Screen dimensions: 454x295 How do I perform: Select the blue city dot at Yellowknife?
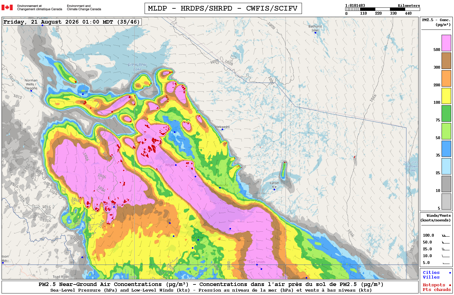(220, 188)
